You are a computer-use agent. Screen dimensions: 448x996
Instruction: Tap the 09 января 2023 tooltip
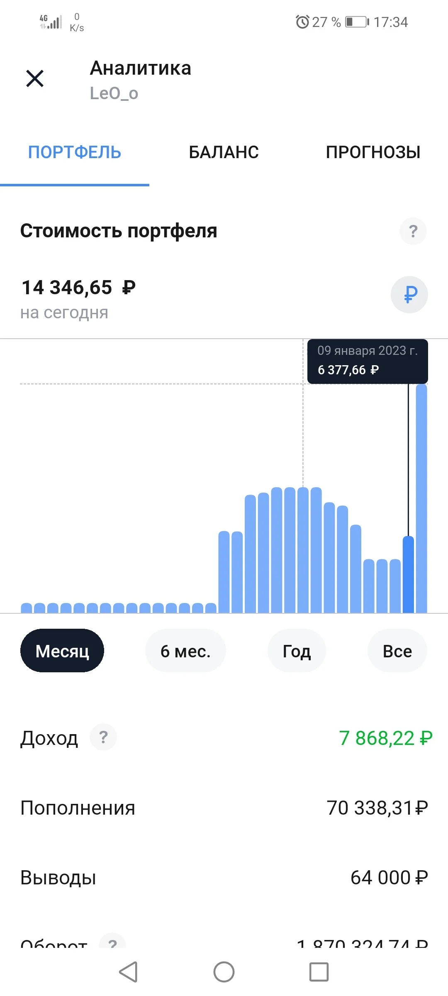[x=368, y=361]
